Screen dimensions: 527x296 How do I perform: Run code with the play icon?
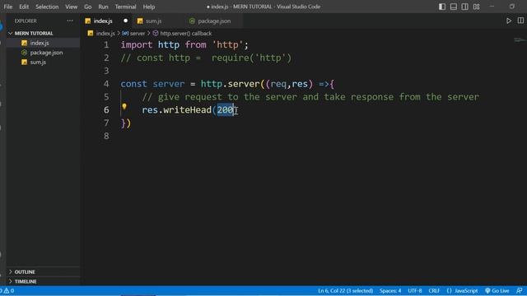[x=509, y=21]
